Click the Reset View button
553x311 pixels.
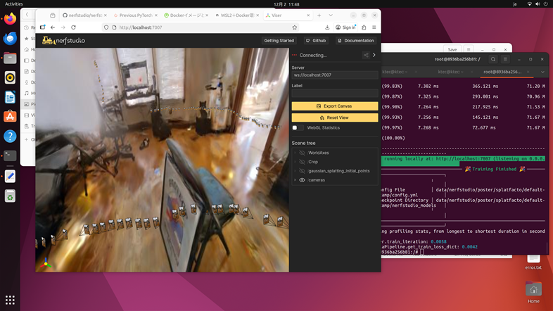pos(335,118)
